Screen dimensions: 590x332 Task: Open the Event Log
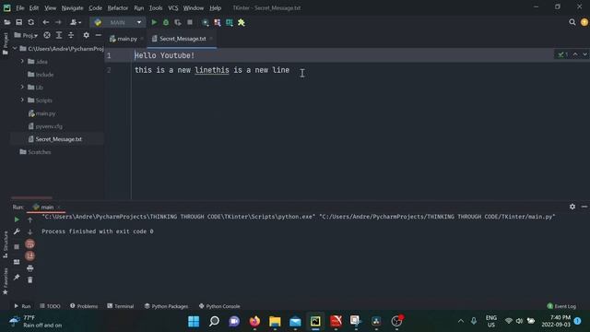(561, 306)
